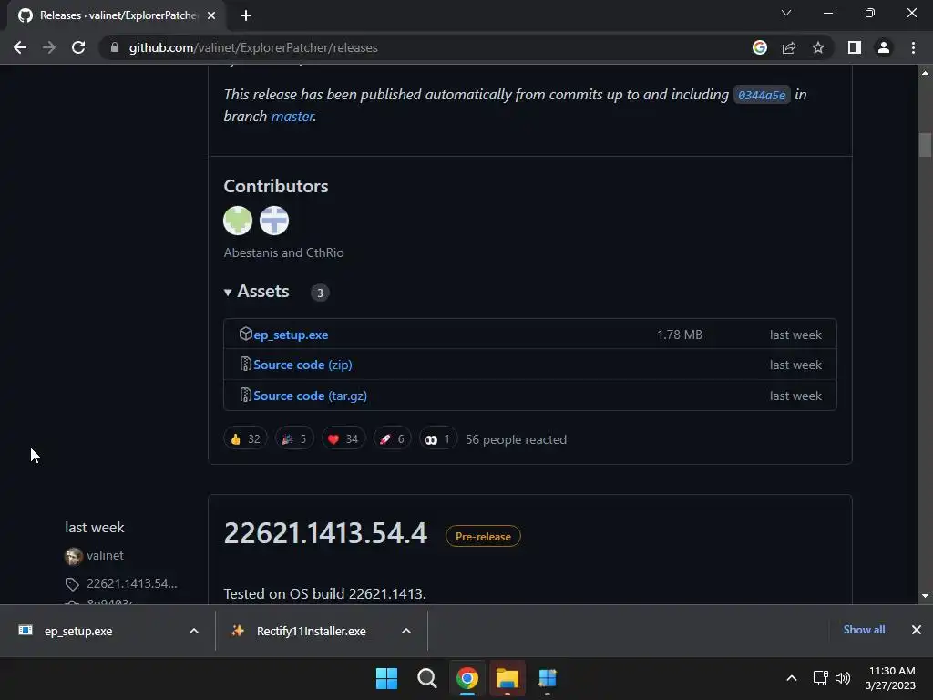Viewport: 933px width, 700px height.
Task: Go back to the previous page
Action: coord(20,47)
